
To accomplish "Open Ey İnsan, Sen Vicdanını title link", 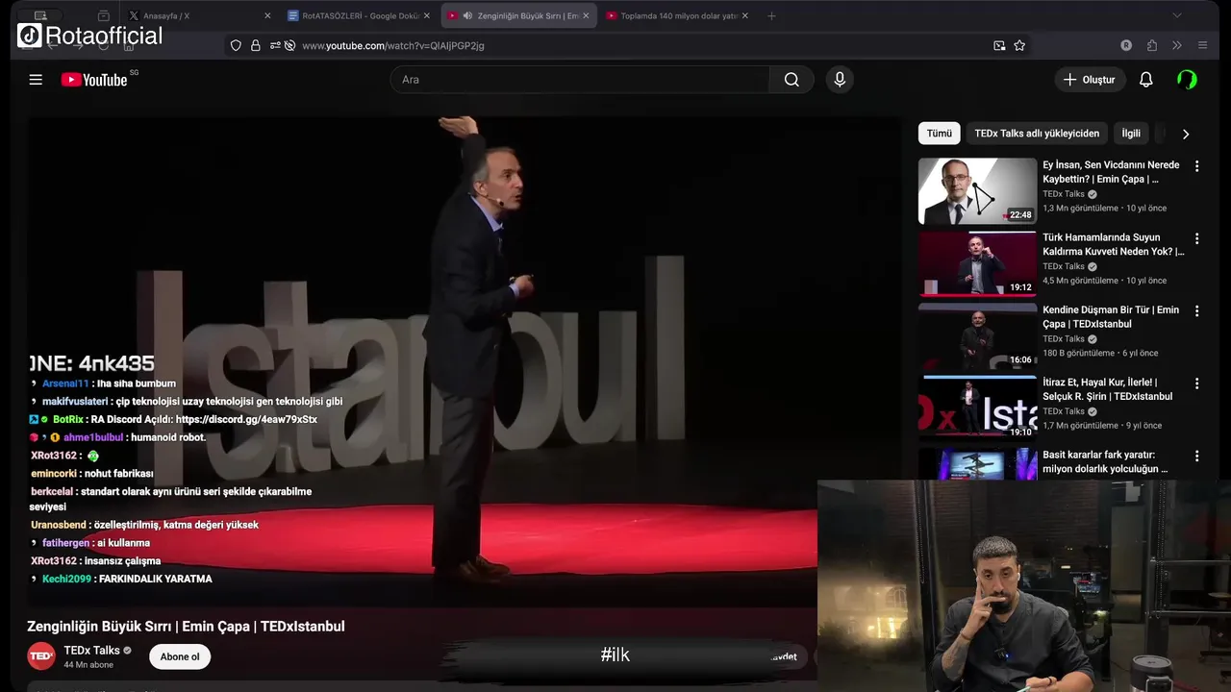I will pyautogui.click(x=1111, y=172).
